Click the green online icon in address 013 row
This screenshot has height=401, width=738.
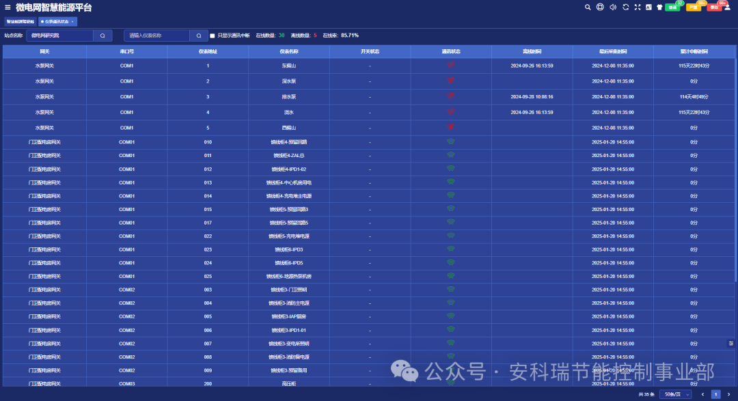451,182
